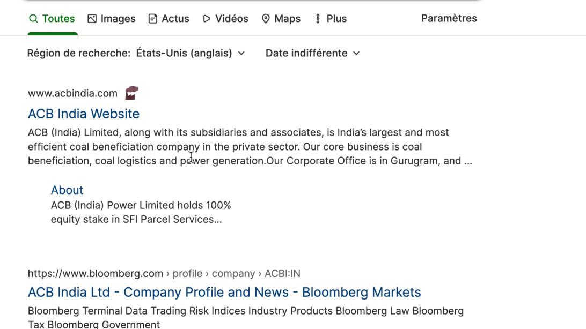Switch to the Images results tab
Image resolution: width=586 pixels, height=329 pixels.
(x=118, y=19)
